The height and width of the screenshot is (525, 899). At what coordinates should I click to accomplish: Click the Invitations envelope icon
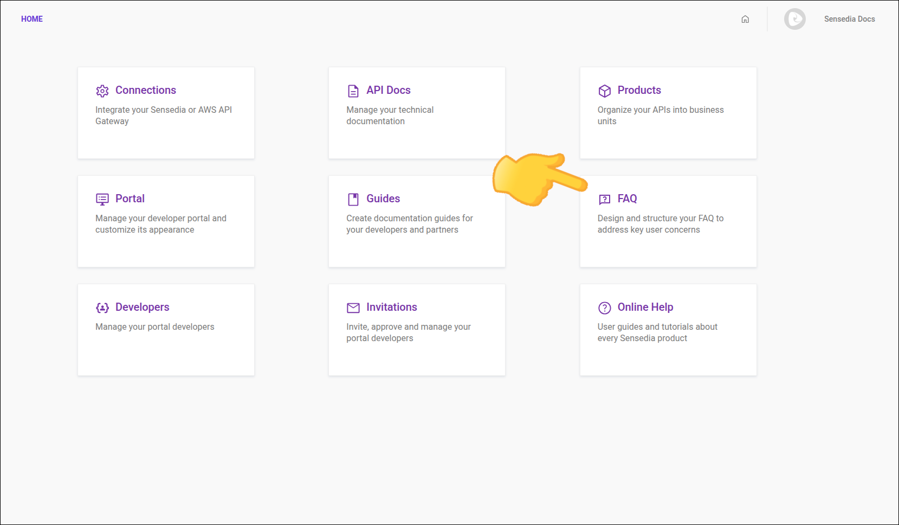(353, 308)
